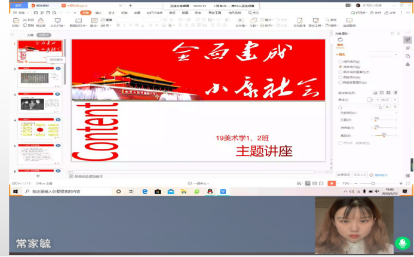Viewport: 414px width, 257px height.
Task: Open the Transitions ribbon tab
Action: coord(124,13)
